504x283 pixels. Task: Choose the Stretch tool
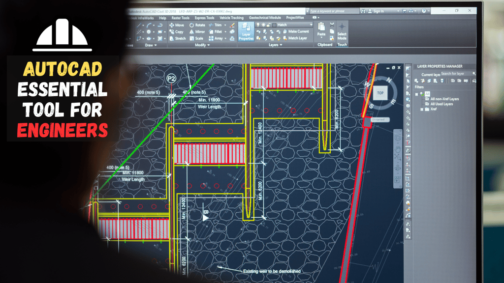tap(177, 38)
